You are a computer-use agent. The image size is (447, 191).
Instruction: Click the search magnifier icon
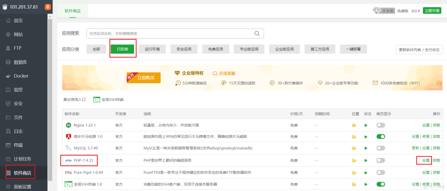257,34
